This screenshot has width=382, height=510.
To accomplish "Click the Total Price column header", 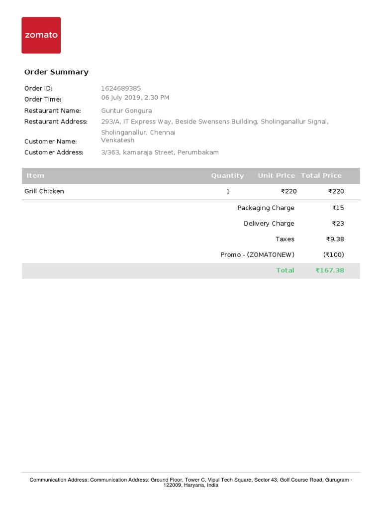I will [x=321, y=176].
